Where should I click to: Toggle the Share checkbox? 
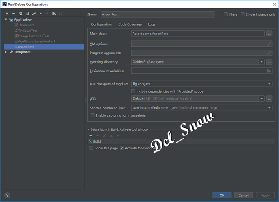[x=226, y=14]
